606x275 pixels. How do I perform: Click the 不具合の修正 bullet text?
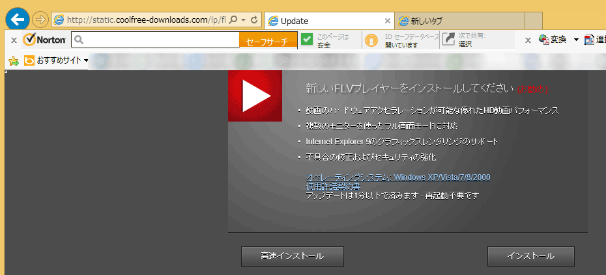pos(371,158)
